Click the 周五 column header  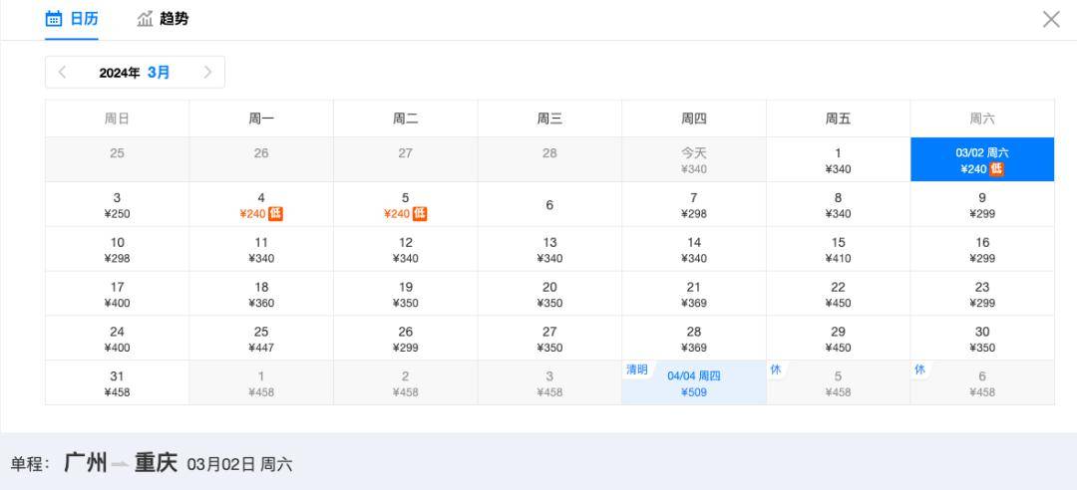[838, 119]
